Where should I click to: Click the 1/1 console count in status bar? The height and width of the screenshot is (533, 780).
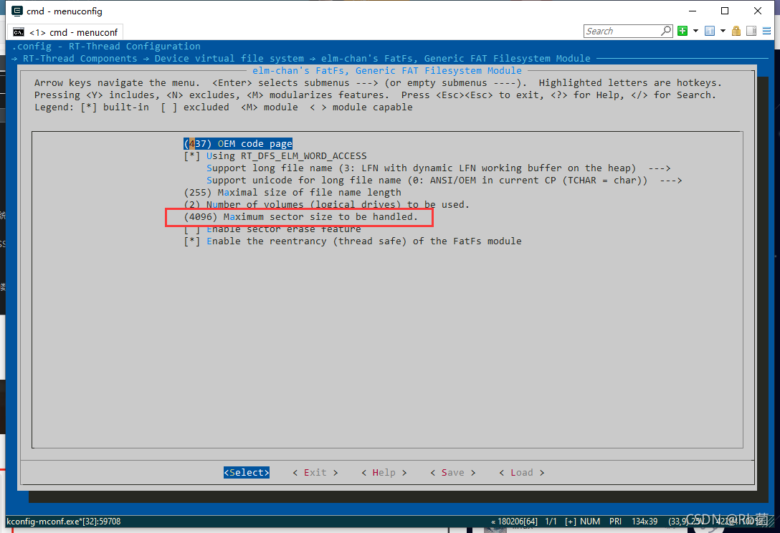551,522
